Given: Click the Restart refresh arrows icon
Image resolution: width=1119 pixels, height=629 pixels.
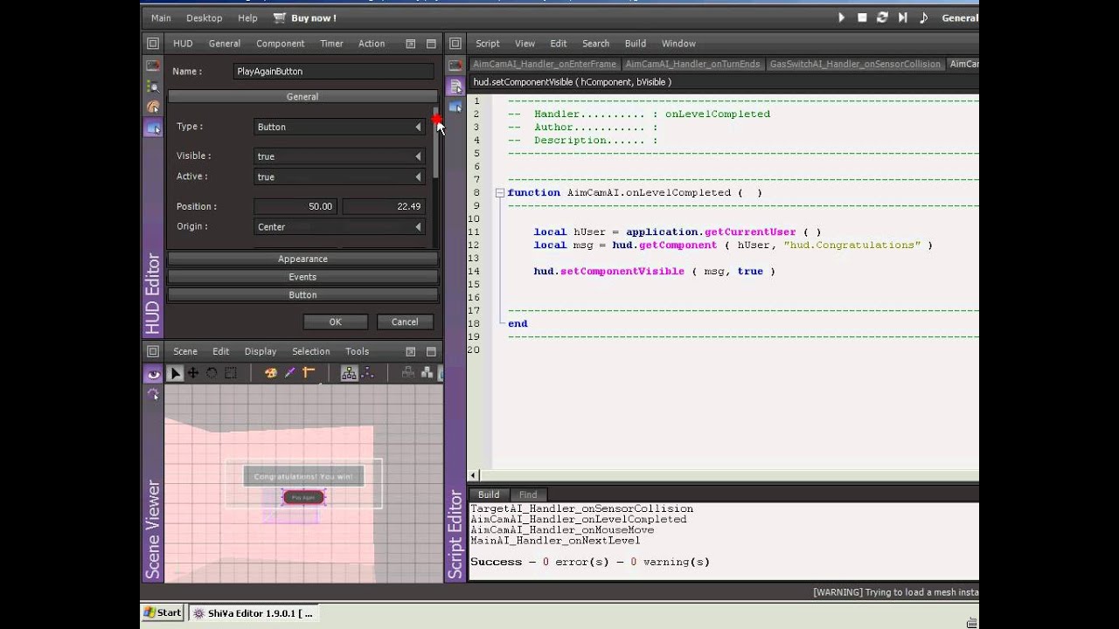Looking at the screenshot, I should (x=882, y=17).
